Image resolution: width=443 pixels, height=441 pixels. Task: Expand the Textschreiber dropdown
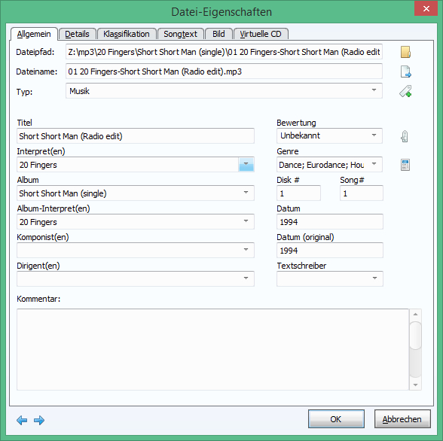click(x=374, y=278)
